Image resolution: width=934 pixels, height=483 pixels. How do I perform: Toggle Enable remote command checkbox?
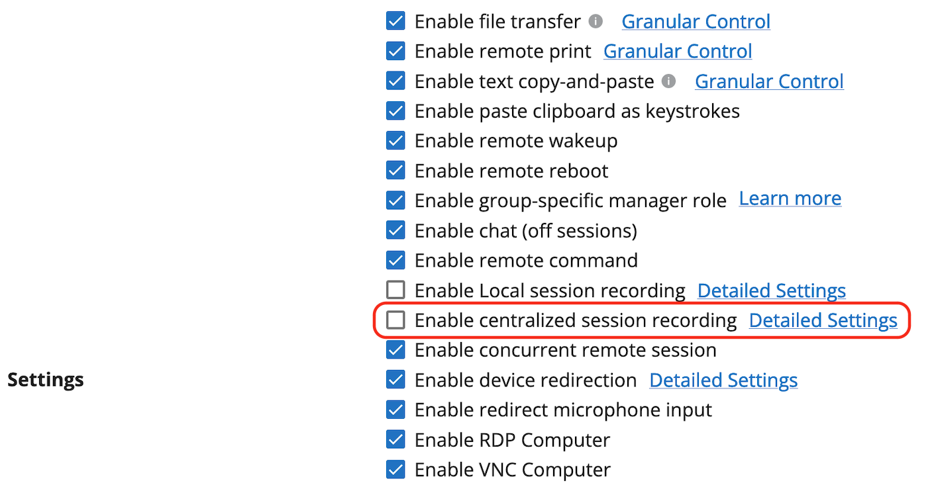[395, 260]
